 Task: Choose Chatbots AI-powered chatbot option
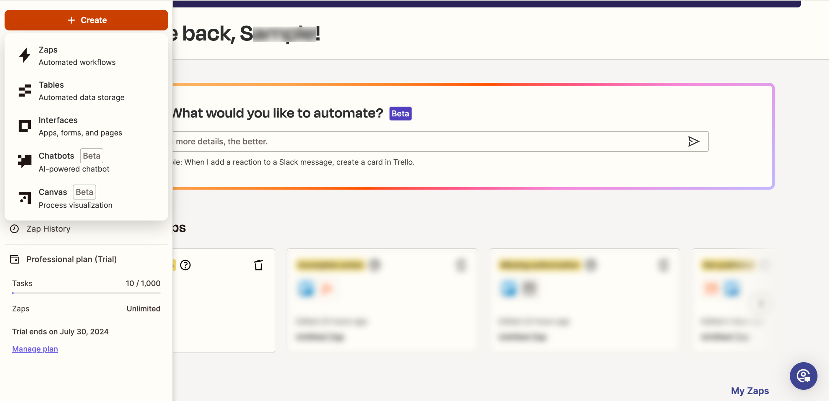[74, 162]
